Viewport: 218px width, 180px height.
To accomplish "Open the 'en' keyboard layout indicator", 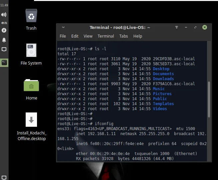I will pos(4,23).
